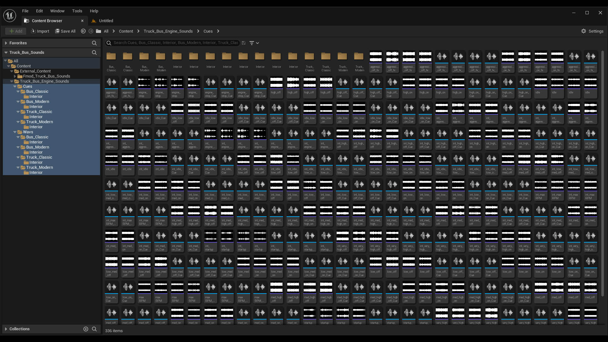
Task: Collapse the Wavs folder in tree
Action: (x=15, y=132)
